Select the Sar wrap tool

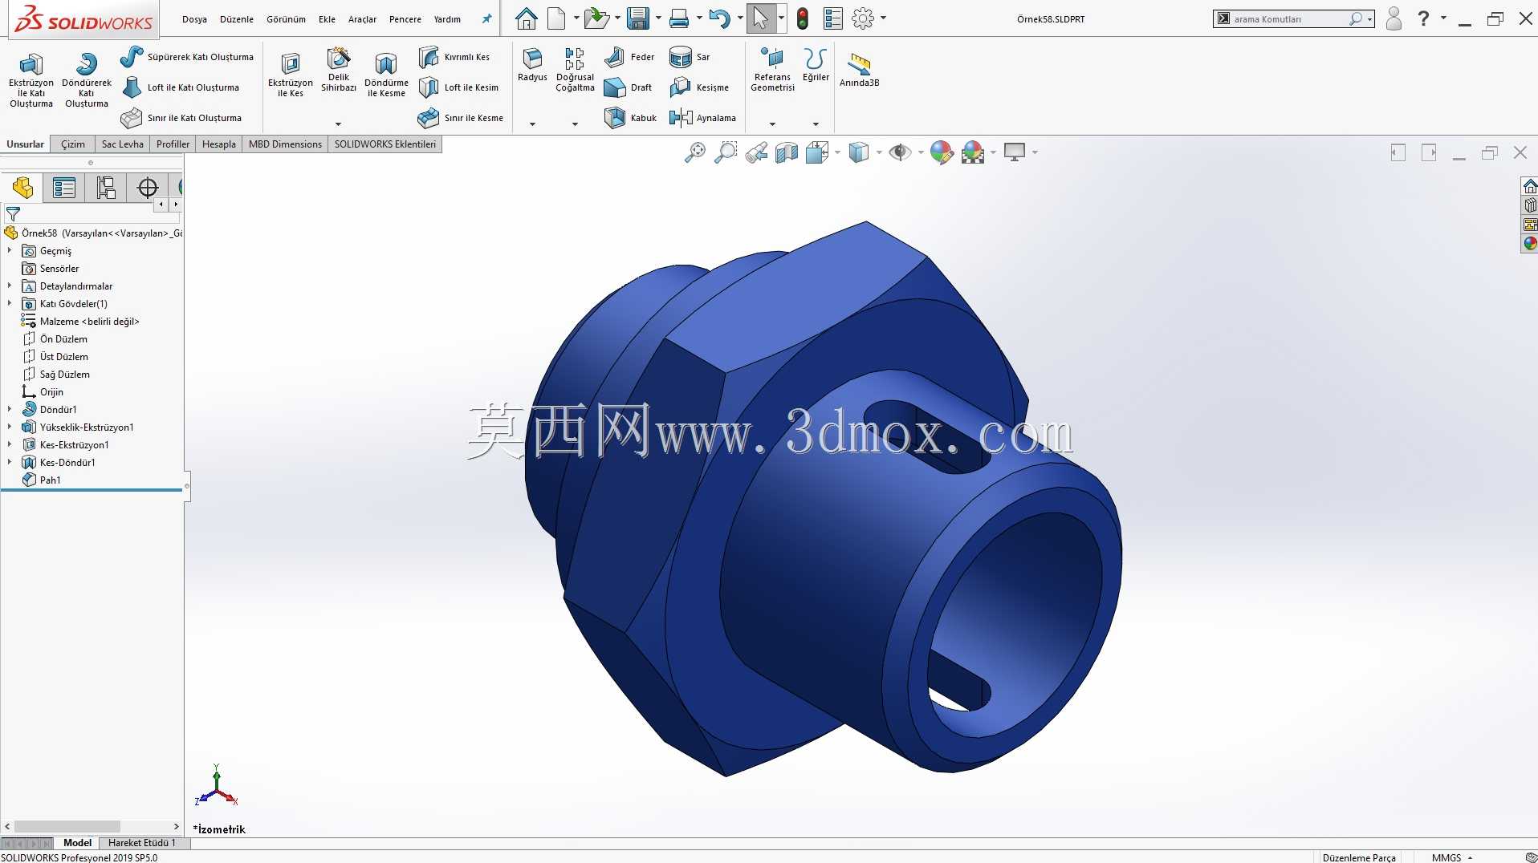point(690,57)
